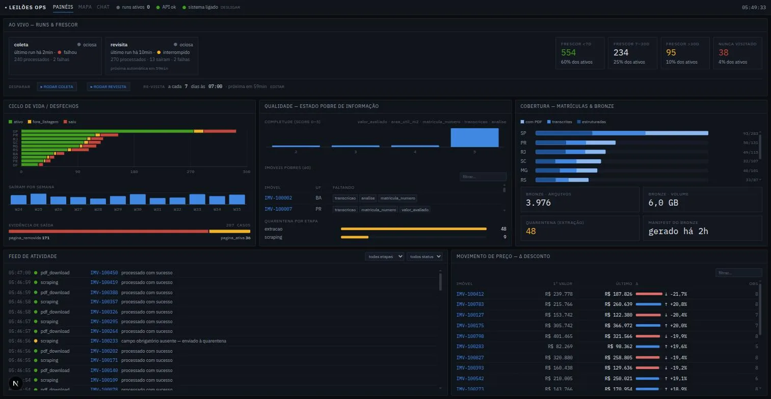Click the completude score 5 bar

click(474, 137)
